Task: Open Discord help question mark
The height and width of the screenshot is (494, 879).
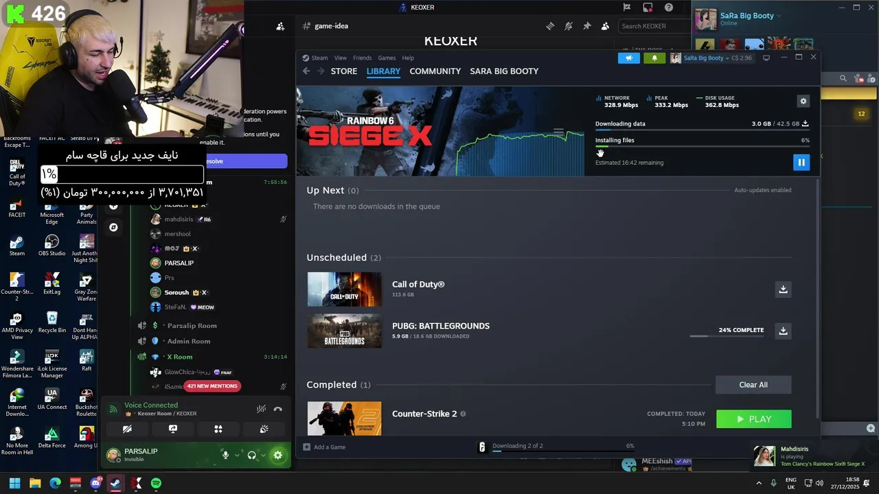Action: [669, 8]
